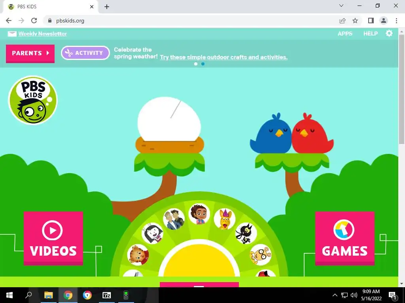
Task: Share this page from the address bar
Action: tap(343, 21)
